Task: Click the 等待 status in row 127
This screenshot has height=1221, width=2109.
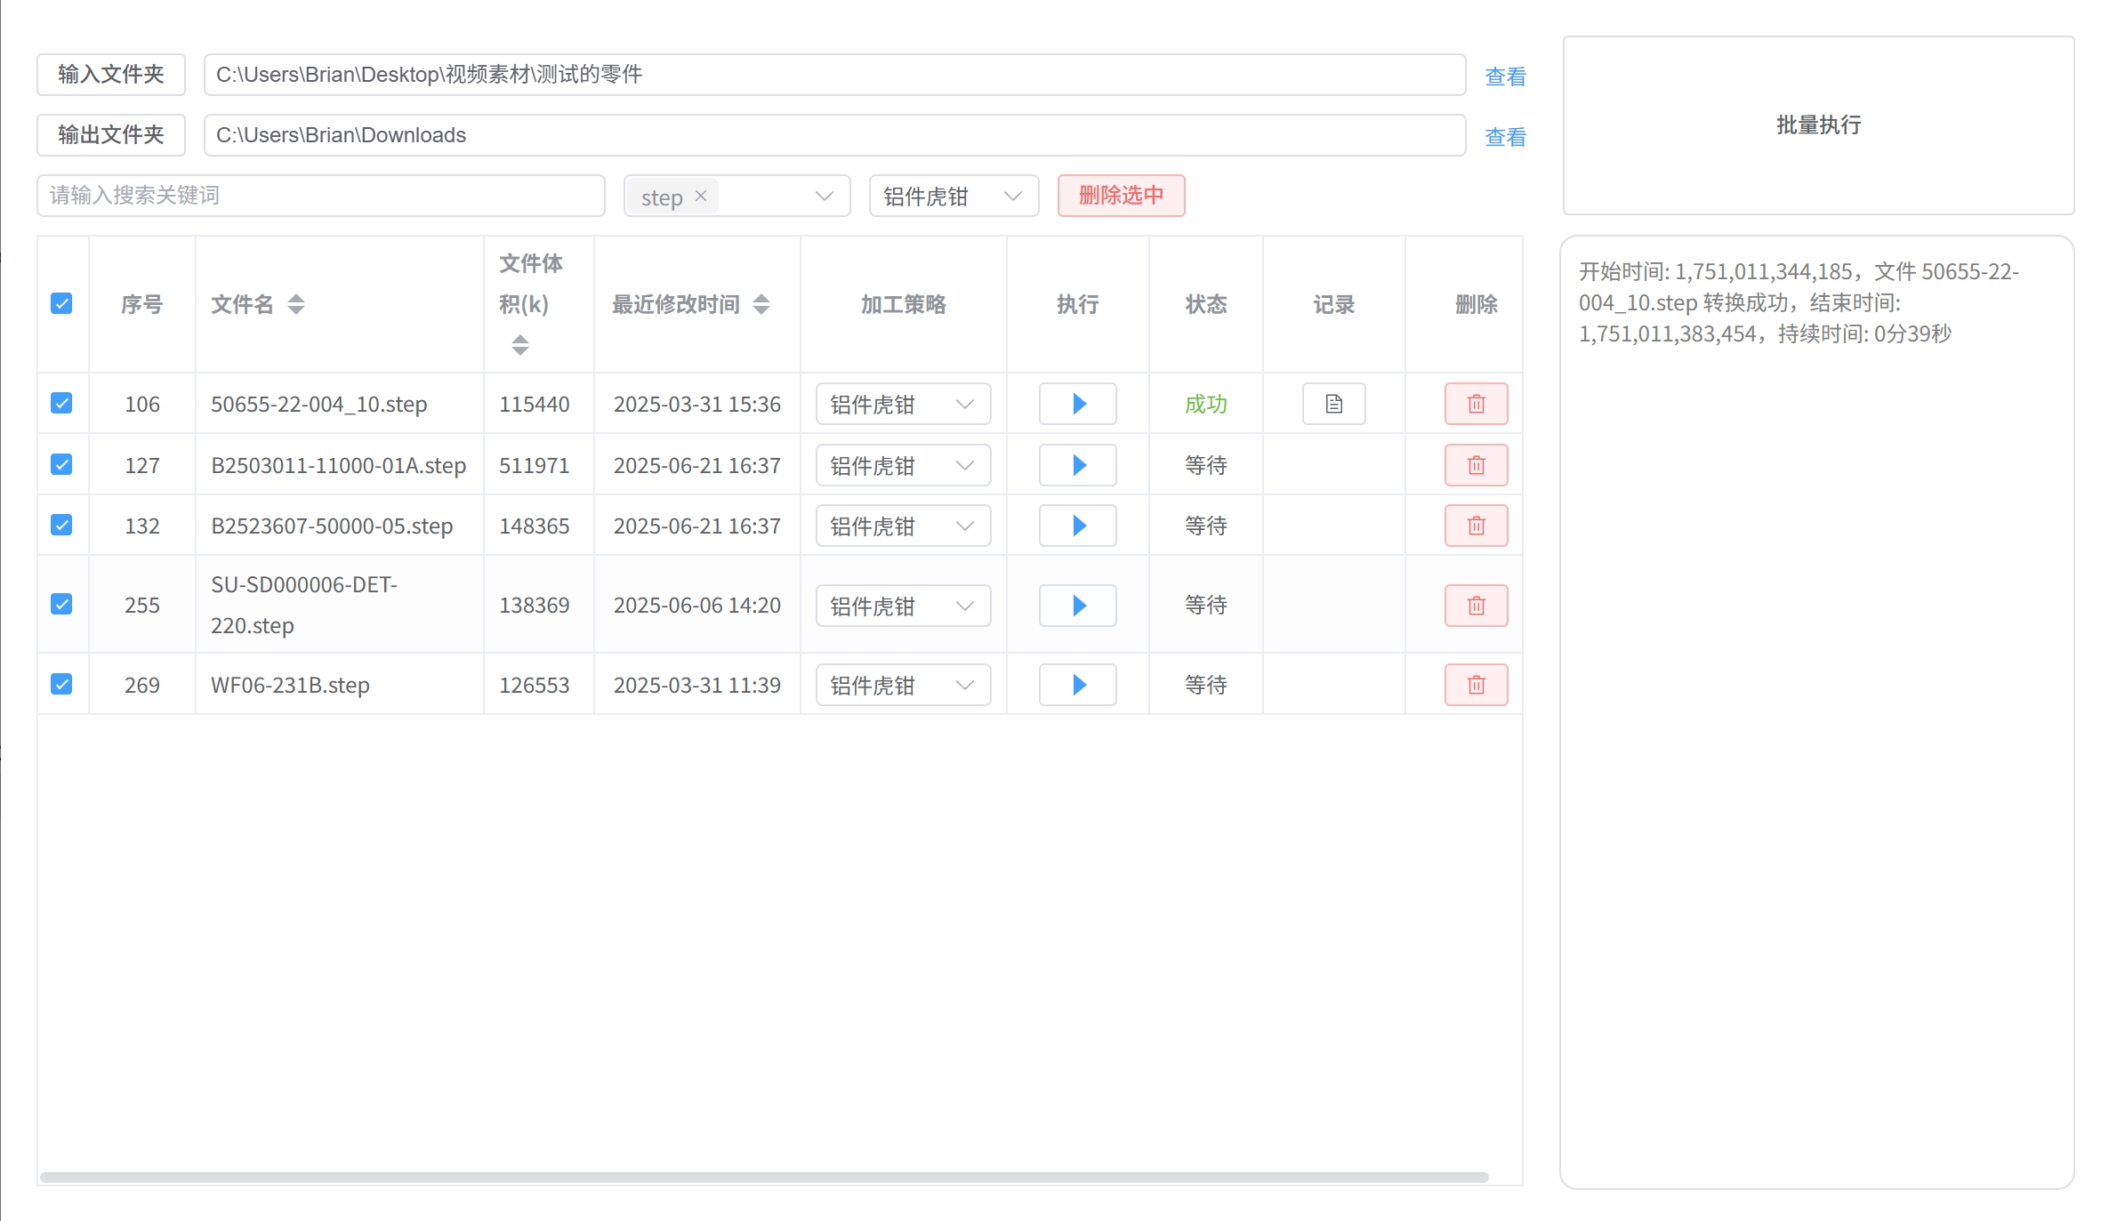Action: click(1205, 465)
